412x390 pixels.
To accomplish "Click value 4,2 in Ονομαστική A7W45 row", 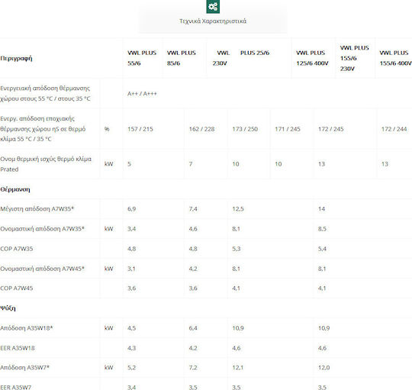I will click(193, 269).
